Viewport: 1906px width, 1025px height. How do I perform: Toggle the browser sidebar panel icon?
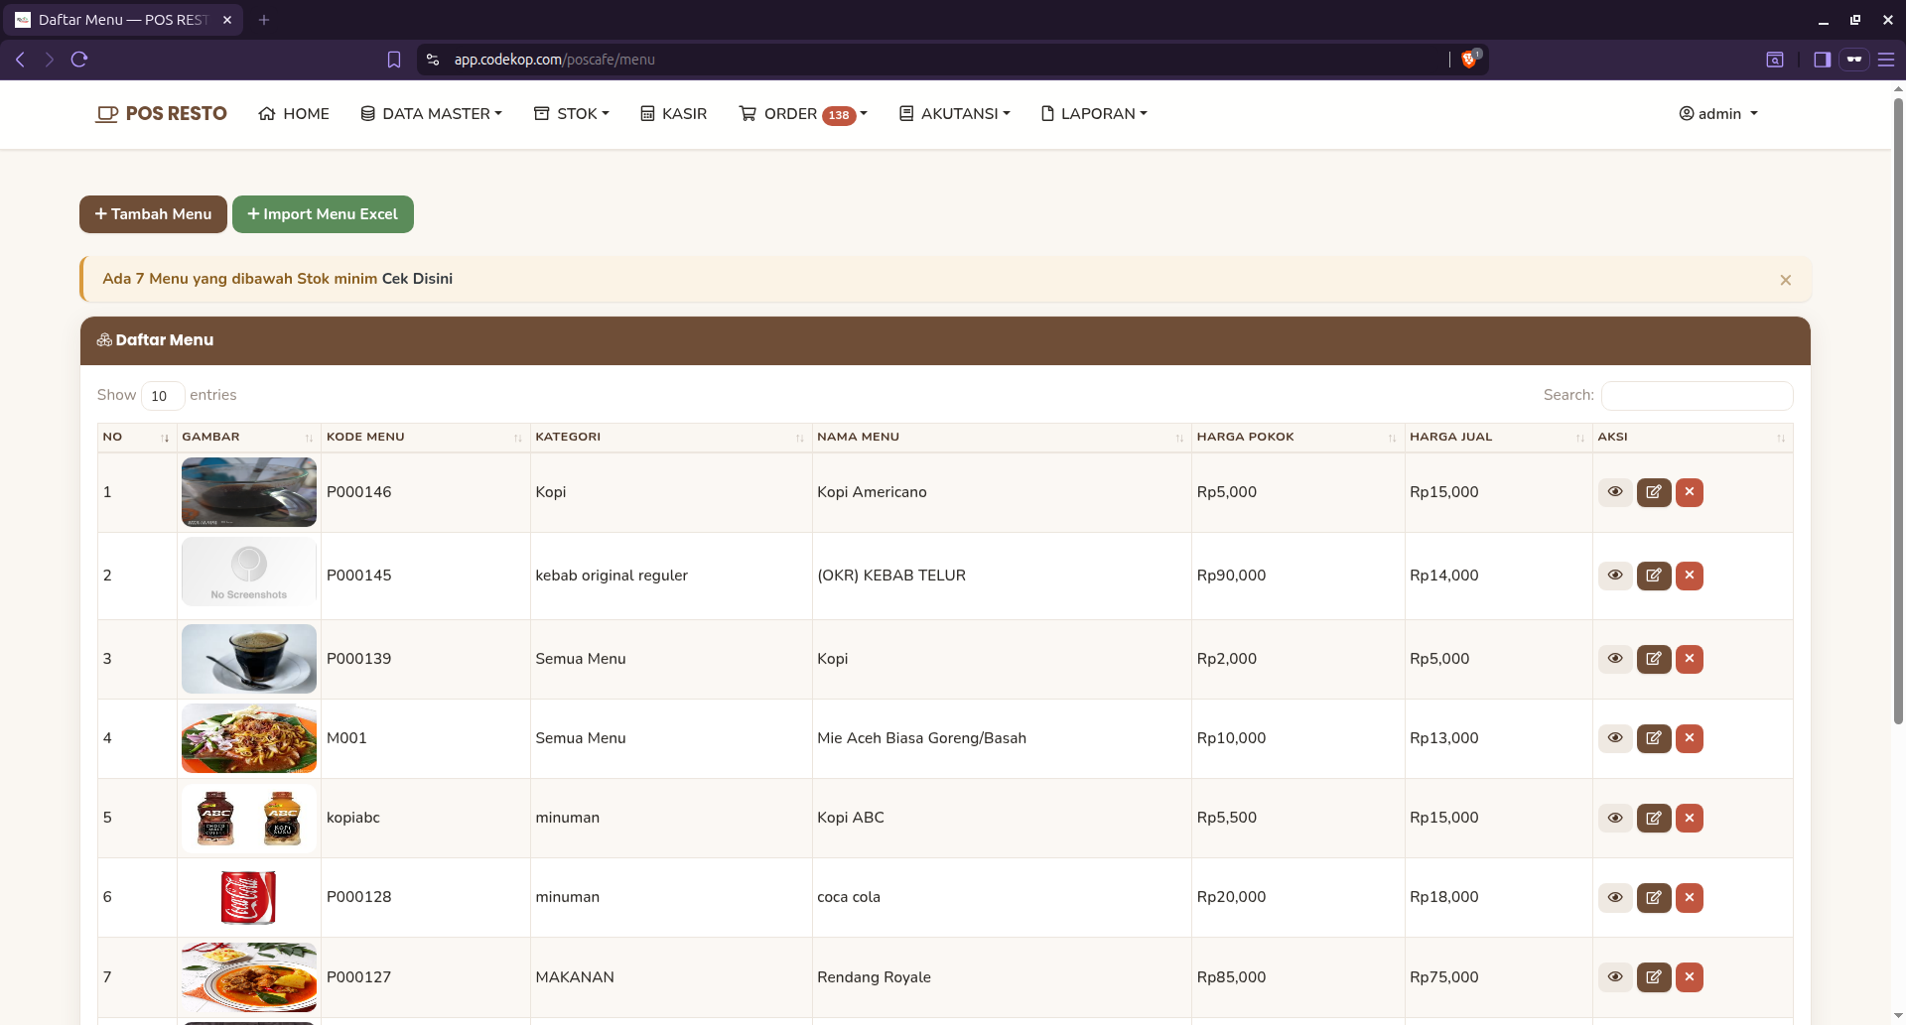point(1822,60)
